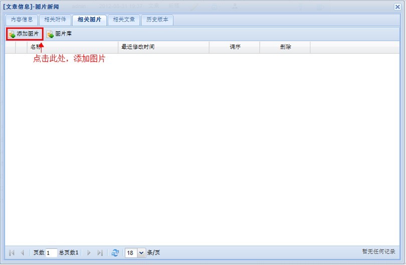Refresh the image list in pagination bar
The image size is (406, 265).
[115, 253]
